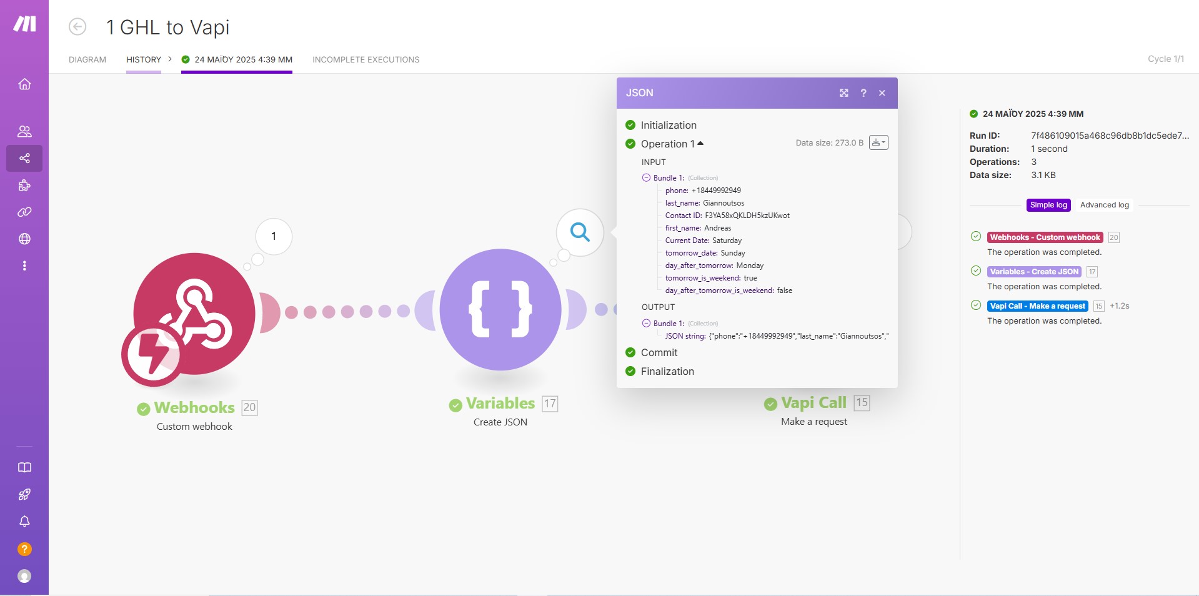Click the Vapi Call module label
Viewport: 1199px width, 596px height.
[x=813, y=403]
